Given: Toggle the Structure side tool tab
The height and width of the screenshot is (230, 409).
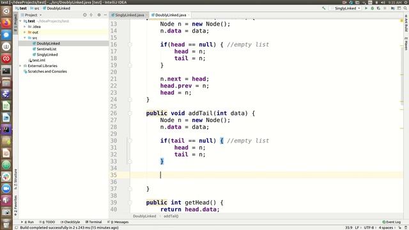Looking at the screenshot, I should [15, 179].
